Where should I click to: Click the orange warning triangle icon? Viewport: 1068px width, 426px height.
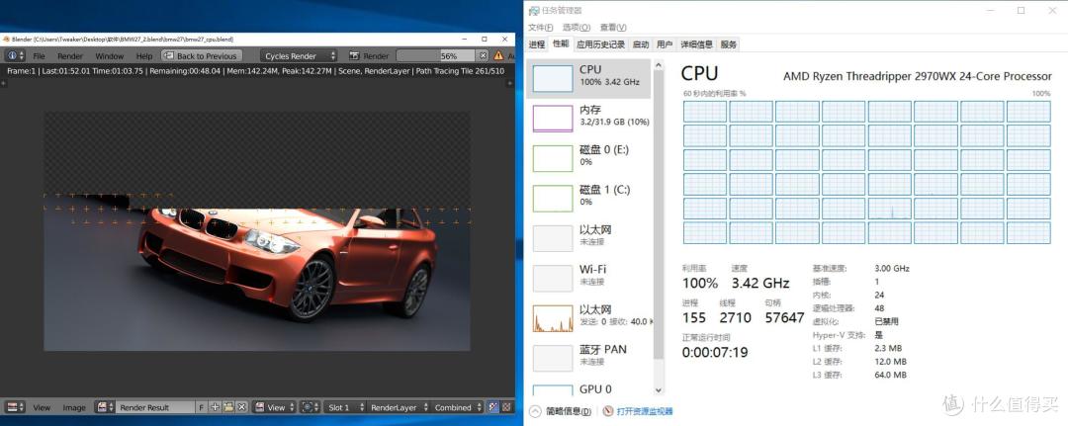pos(498,55)
